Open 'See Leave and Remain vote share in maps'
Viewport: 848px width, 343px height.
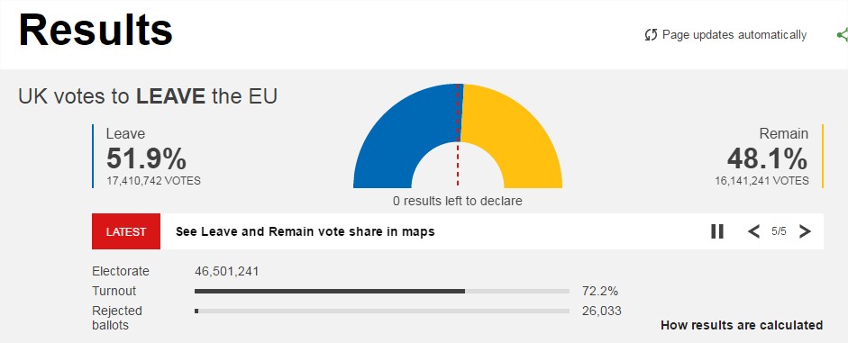[305, 231]
